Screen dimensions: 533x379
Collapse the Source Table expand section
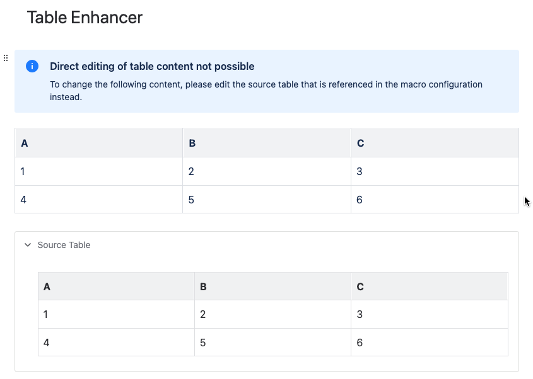pos(28,245)
